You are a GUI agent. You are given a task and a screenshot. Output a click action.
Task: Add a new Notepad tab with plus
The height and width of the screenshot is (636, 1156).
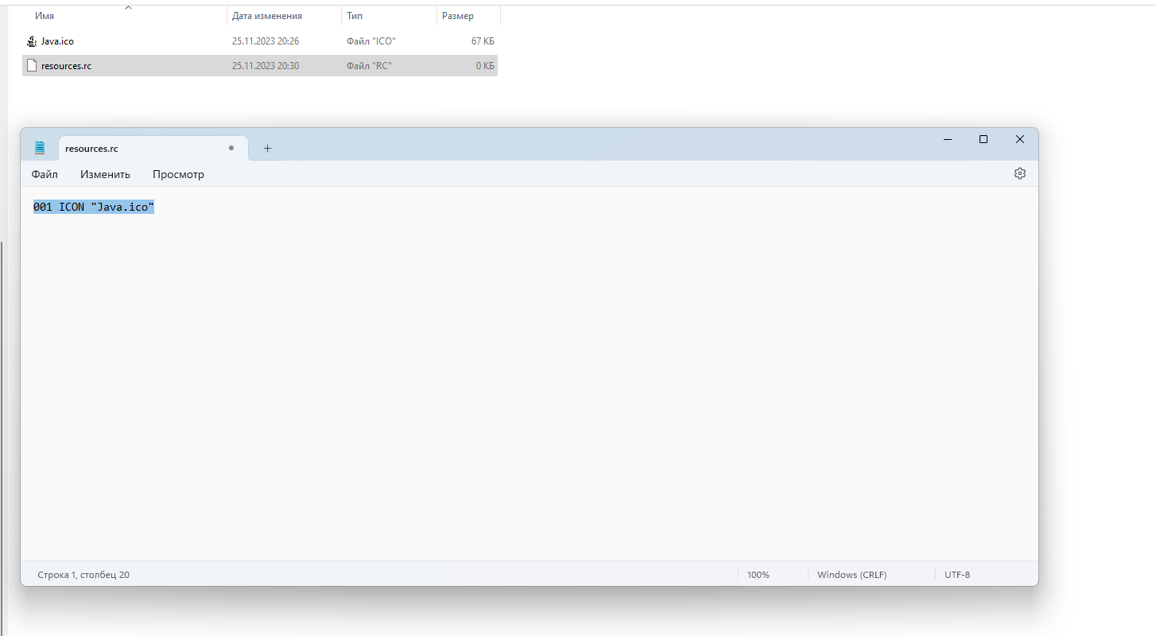click(x=267, y=148)
